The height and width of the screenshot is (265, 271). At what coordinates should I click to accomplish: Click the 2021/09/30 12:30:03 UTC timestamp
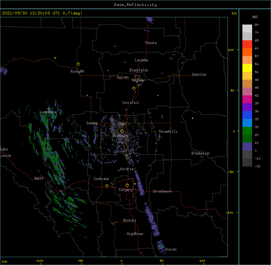pos(31,13)
